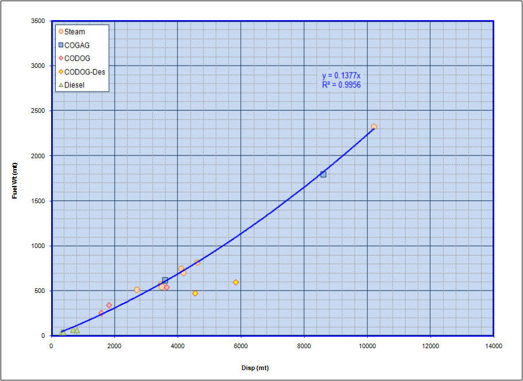Select the COGAG data point near 8600 displacement
This screenshot has height=381, width=523.
(323, 174)
